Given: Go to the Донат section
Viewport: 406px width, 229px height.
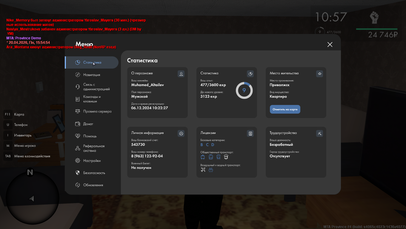Looking at the screenshot, I should pyautogui.click(x=88, y=124).
